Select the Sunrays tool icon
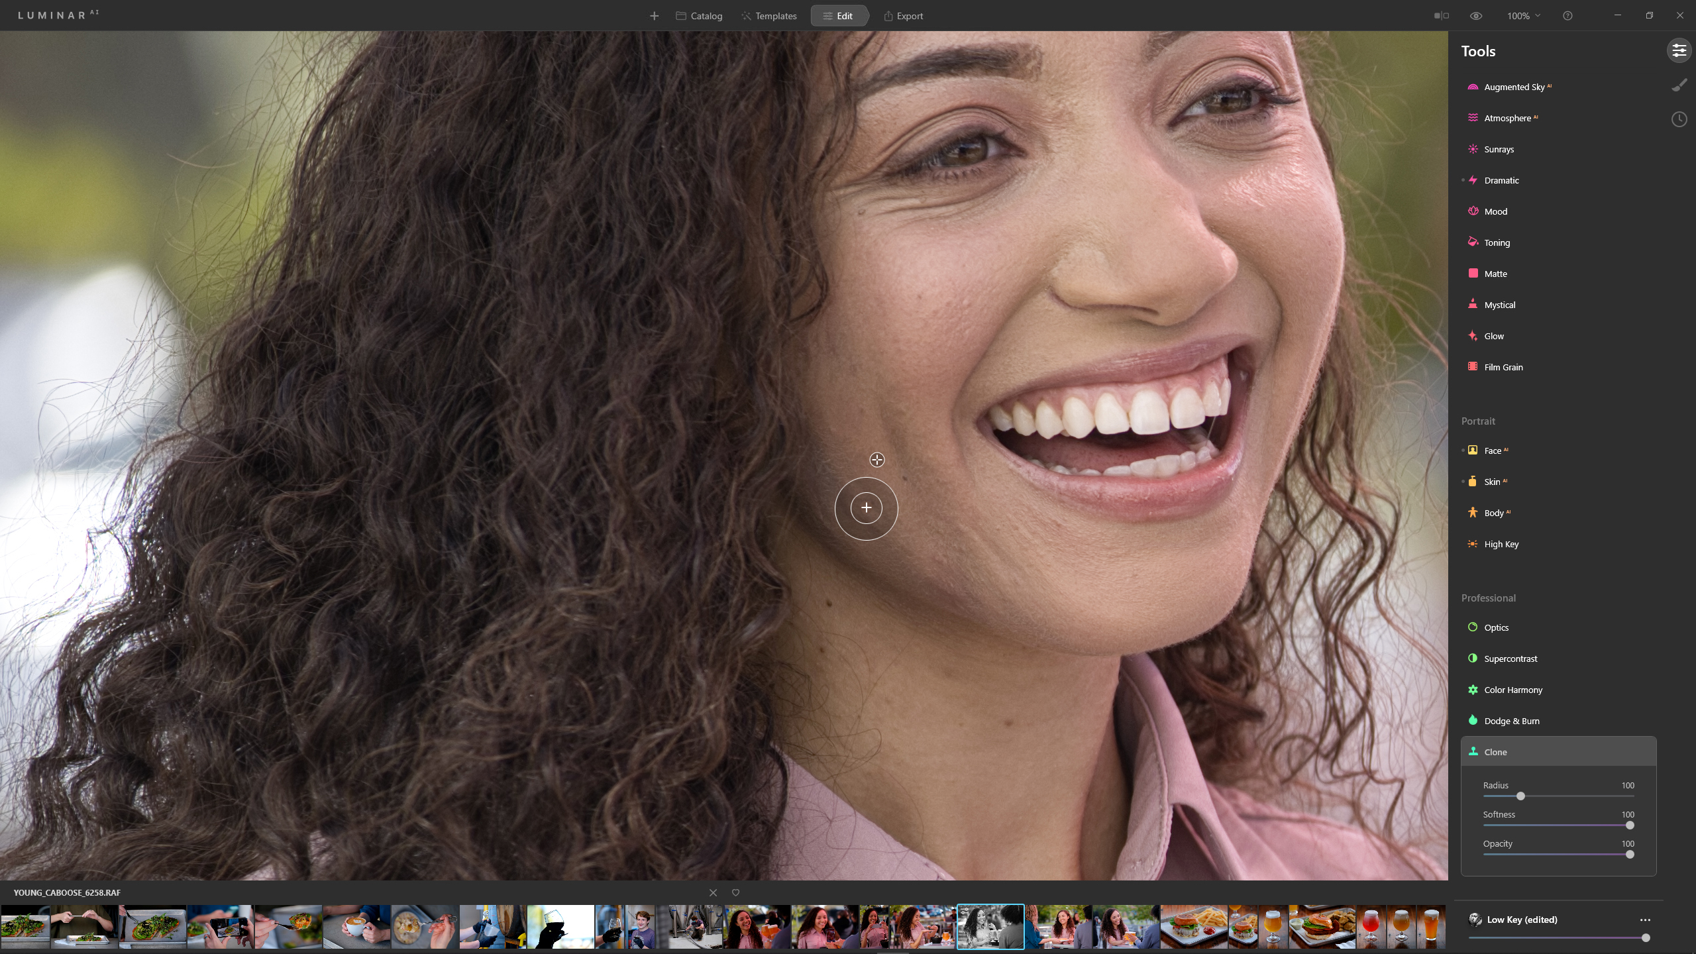 (x=1473, y=149)
